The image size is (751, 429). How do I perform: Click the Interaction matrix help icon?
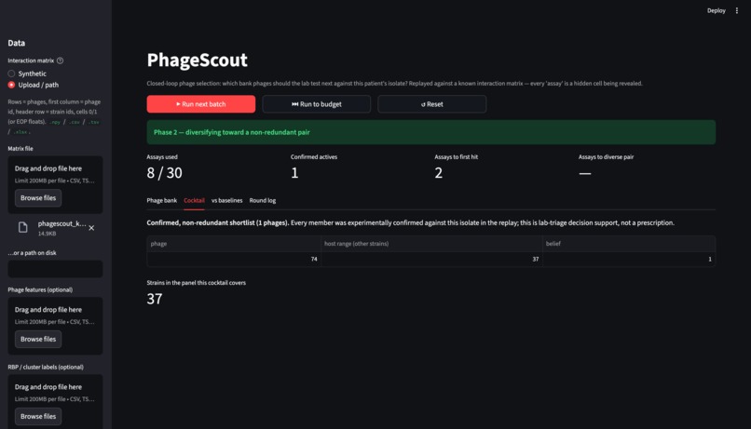(60, 60)
